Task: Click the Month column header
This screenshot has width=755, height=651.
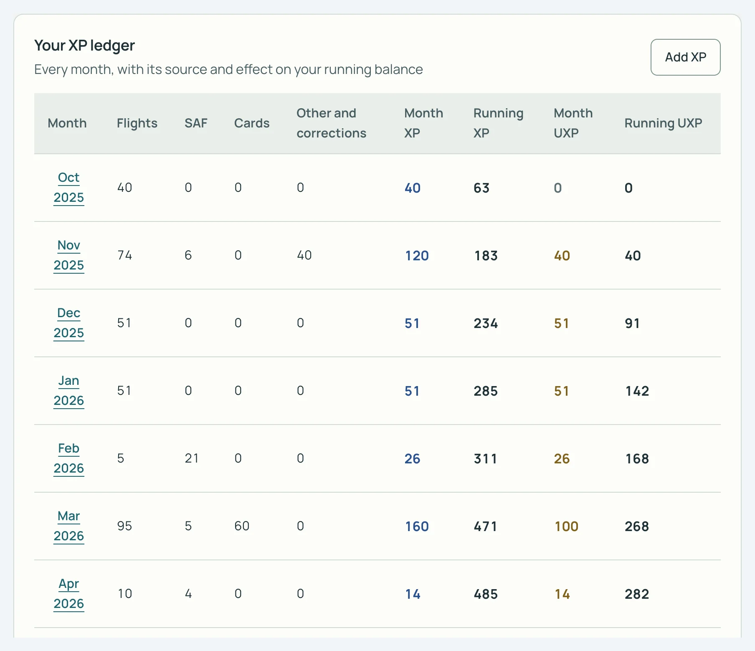Action: pyautogui.click(x=67, y=123)
